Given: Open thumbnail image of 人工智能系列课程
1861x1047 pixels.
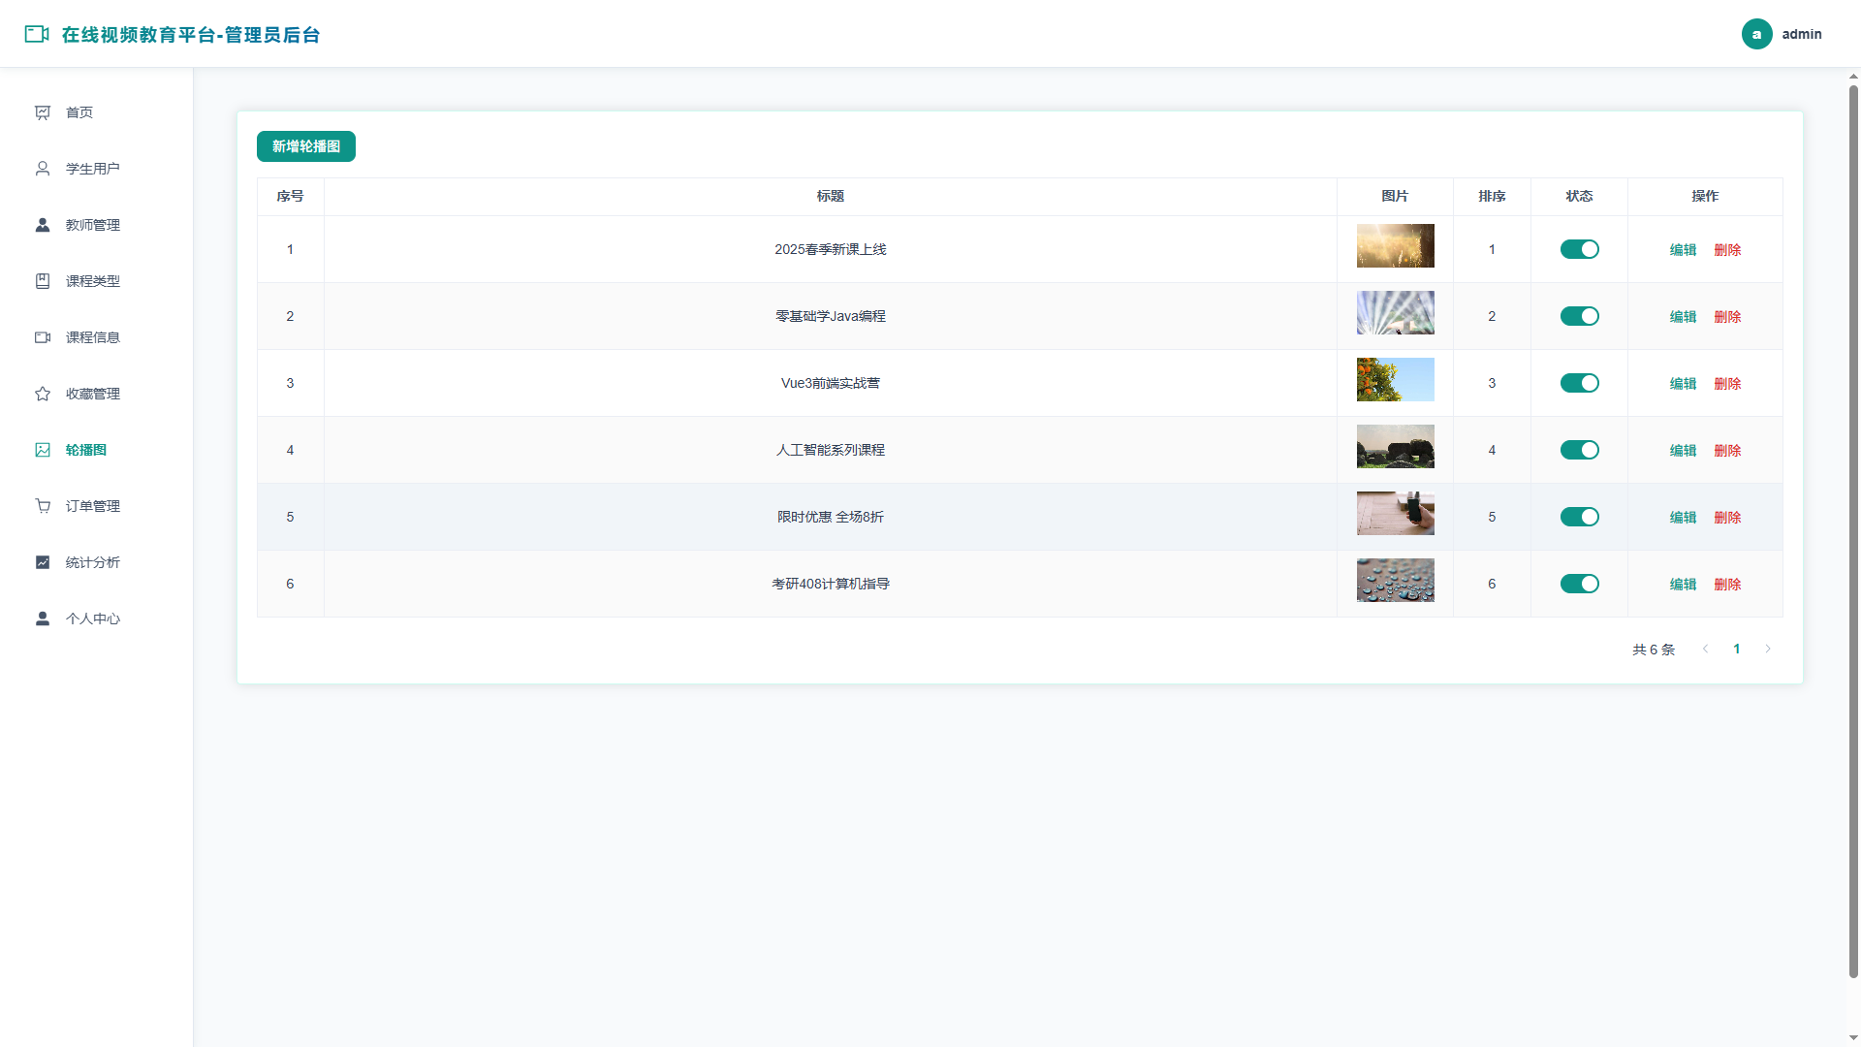Looking at the screenshot, I should 1395,446.
